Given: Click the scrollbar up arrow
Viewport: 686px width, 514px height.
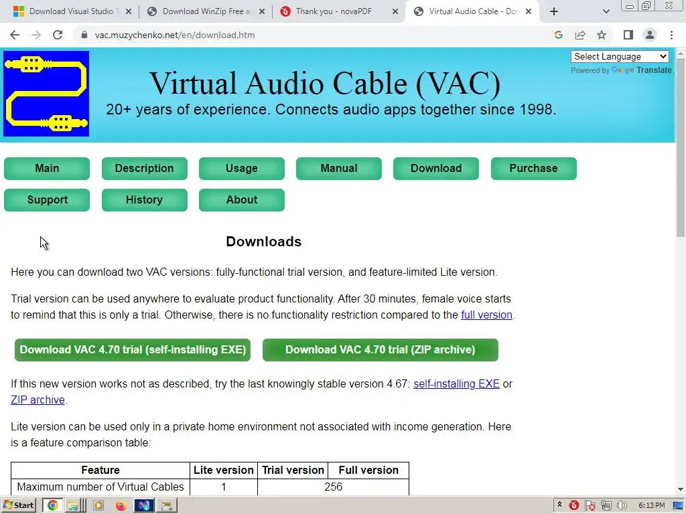Looking at the screenshot, I should tap(681, 54).
